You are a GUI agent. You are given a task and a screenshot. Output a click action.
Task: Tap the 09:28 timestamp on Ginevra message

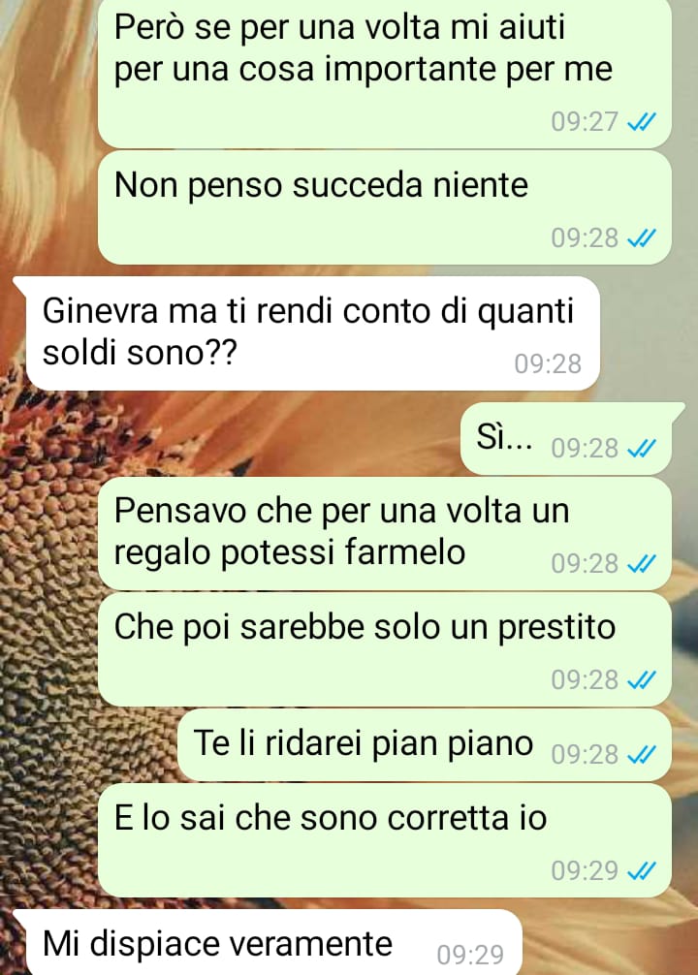548,363
